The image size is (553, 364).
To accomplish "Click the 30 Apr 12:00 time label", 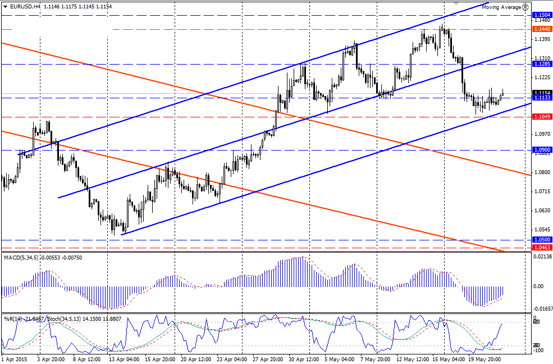I will point(304,360).
